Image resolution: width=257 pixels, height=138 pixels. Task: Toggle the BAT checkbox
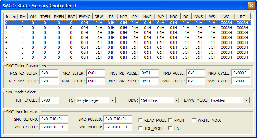(x=170, y=128)
